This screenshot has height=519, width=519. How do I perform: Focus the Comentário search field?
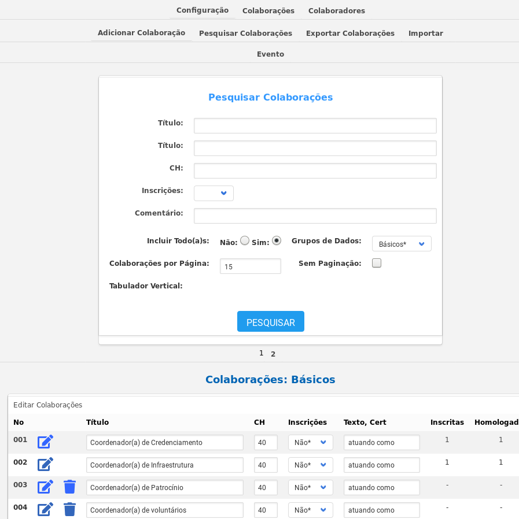[315, 216]
